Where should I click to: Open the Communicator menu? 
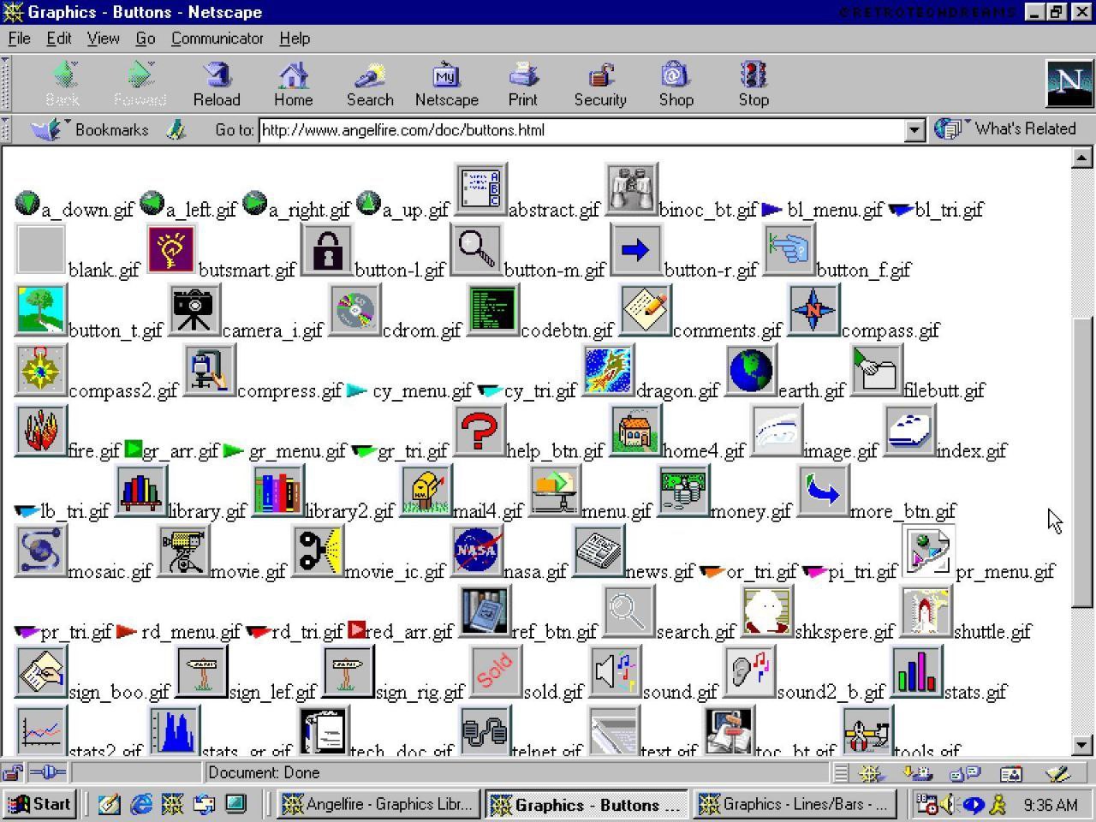217,39
